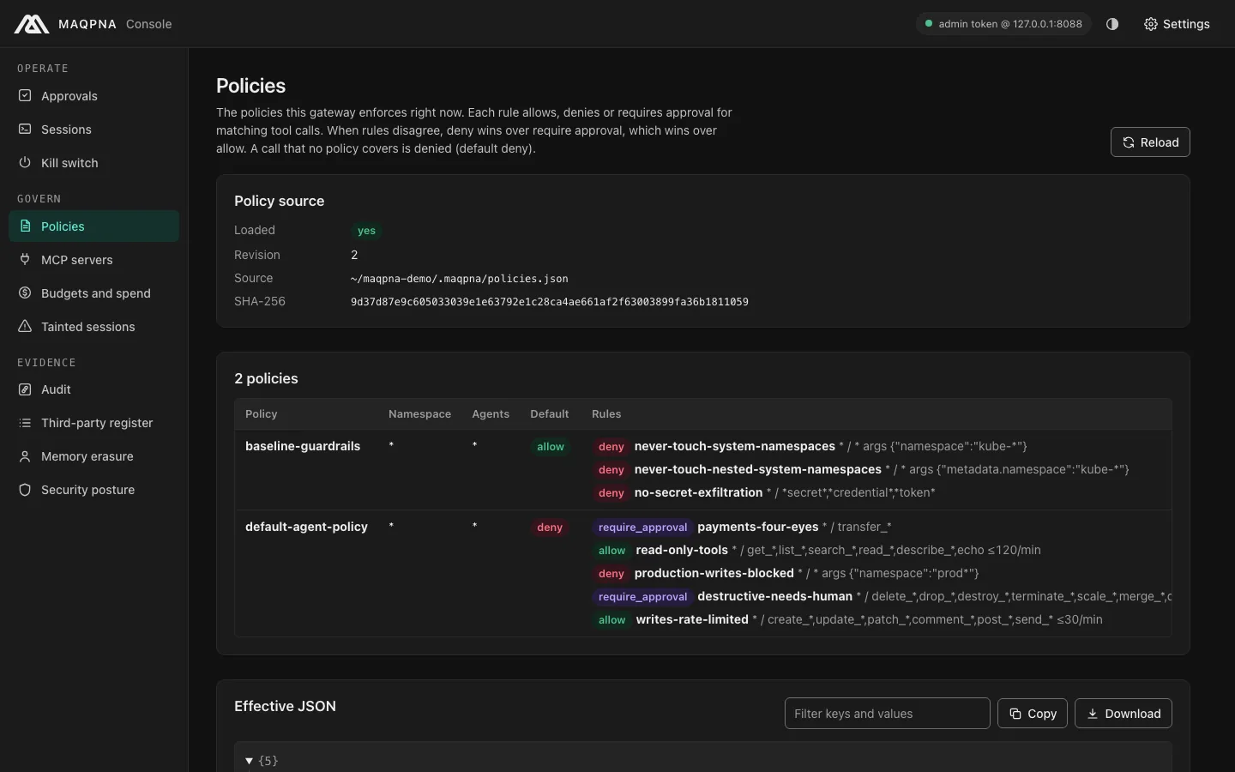
Task: Click the Kill switch power icon
Action: point(25,162)
